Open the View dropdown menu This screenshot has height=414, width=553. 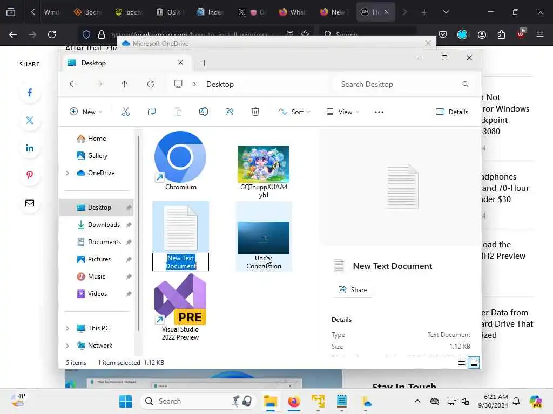click(x=342, y=112)
